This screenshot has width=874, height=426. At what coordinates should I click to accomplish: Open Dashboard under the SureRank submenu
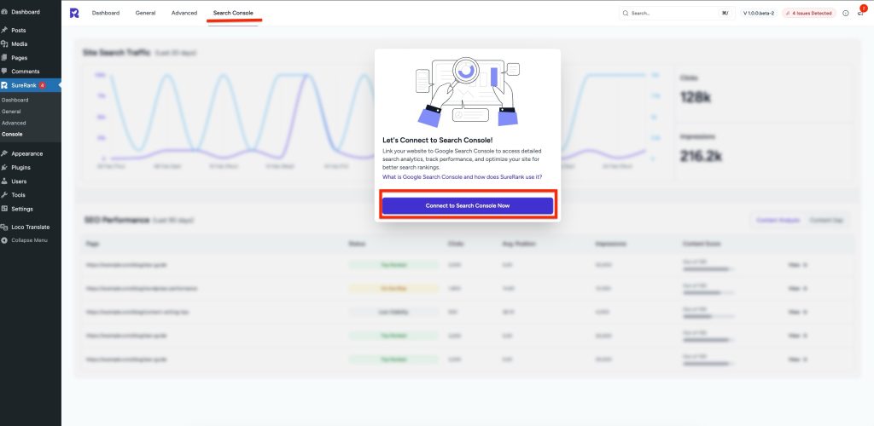click(15, 100)
